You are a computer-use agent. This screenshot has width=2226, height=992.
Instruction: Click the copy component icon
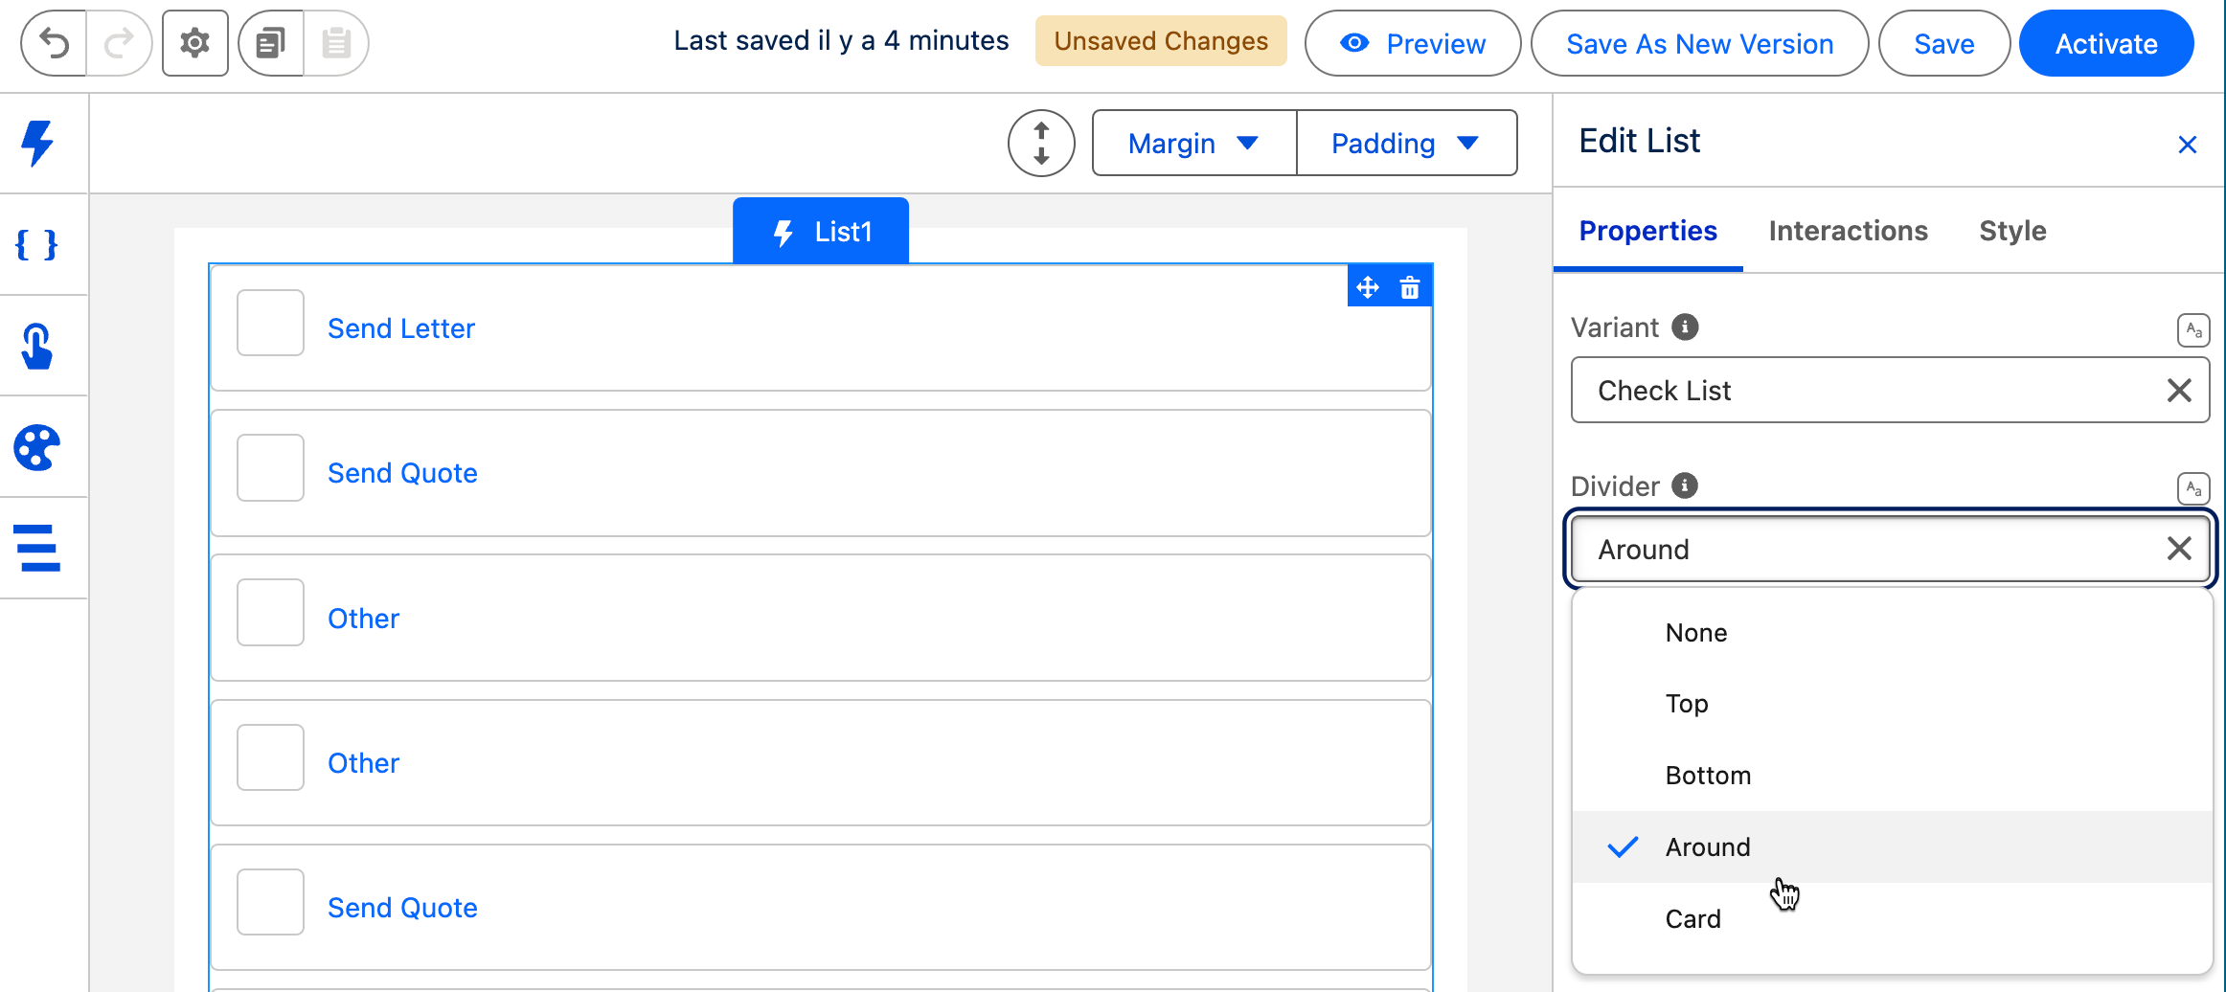pyautogui.click(x=271, y=43)
